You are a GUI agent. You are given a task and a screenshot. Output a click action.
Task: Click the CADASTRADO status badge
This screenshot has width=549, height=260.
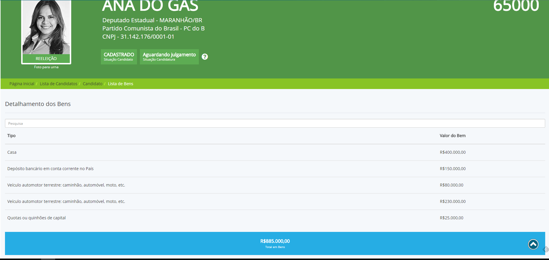coord(119,57)
